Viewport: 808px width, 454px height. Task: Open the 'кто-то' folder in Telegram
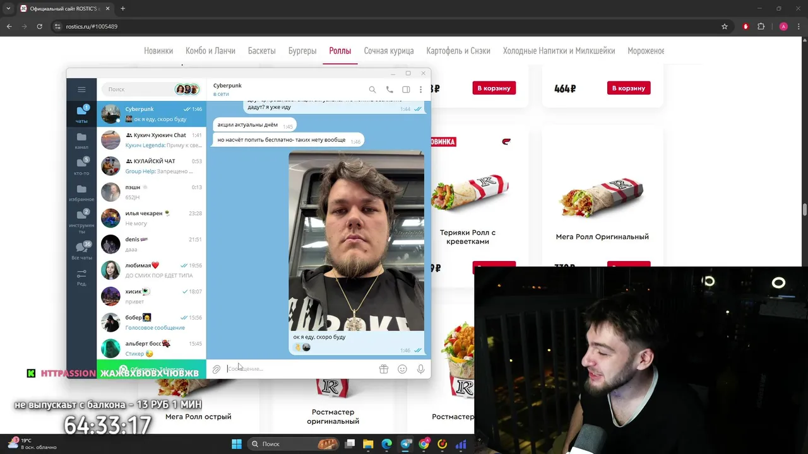(x=81, y=166)
